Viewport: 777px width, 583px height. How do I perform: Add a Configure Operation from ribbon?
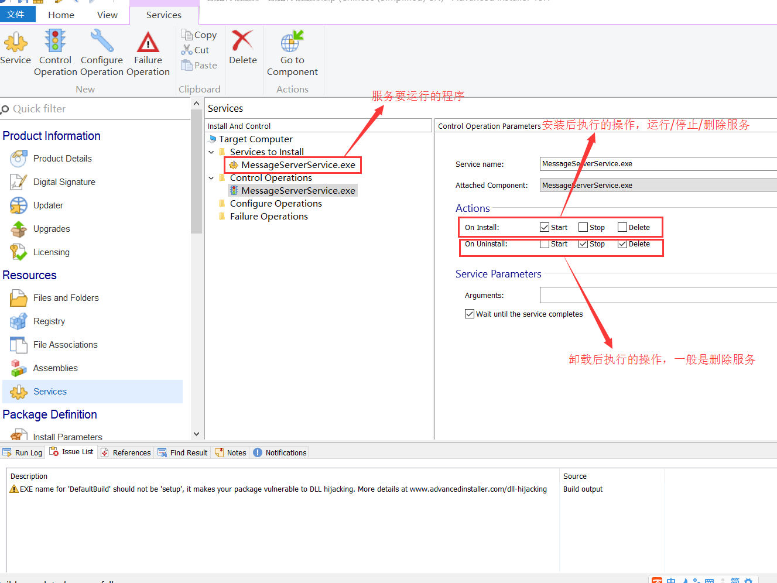(102, 53)
